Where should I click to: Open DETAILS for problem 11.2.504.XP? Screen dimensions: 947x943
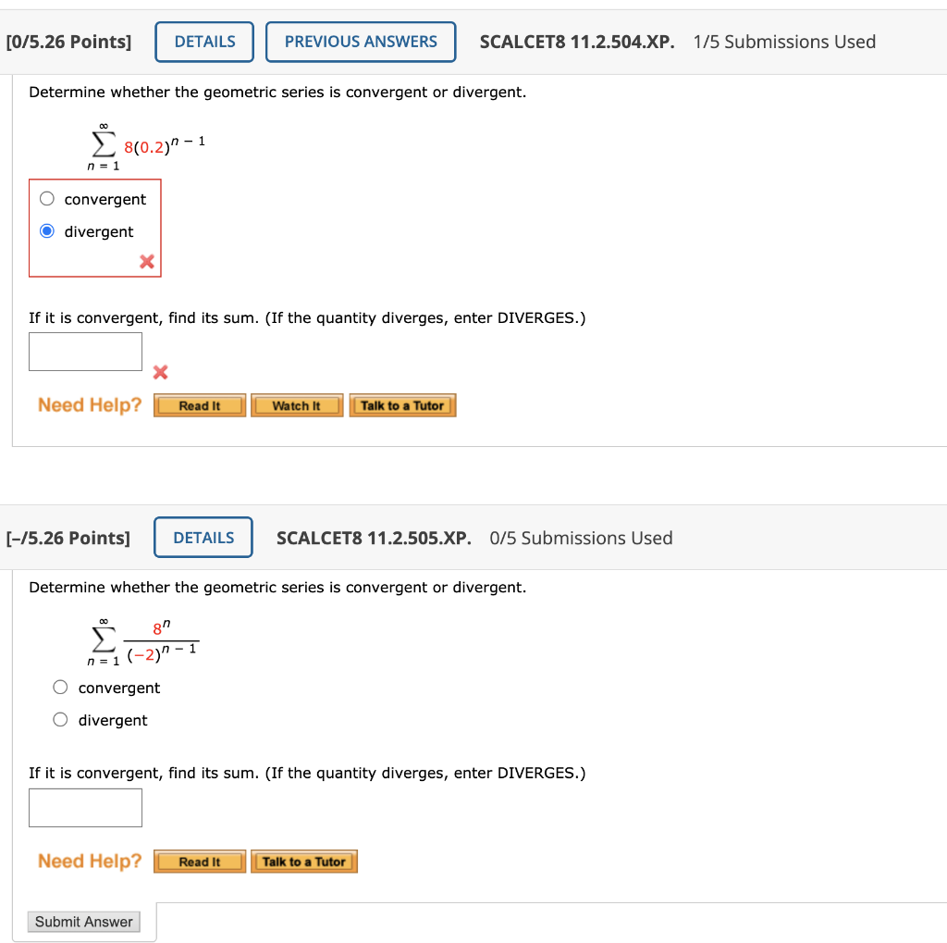point(203,41)
